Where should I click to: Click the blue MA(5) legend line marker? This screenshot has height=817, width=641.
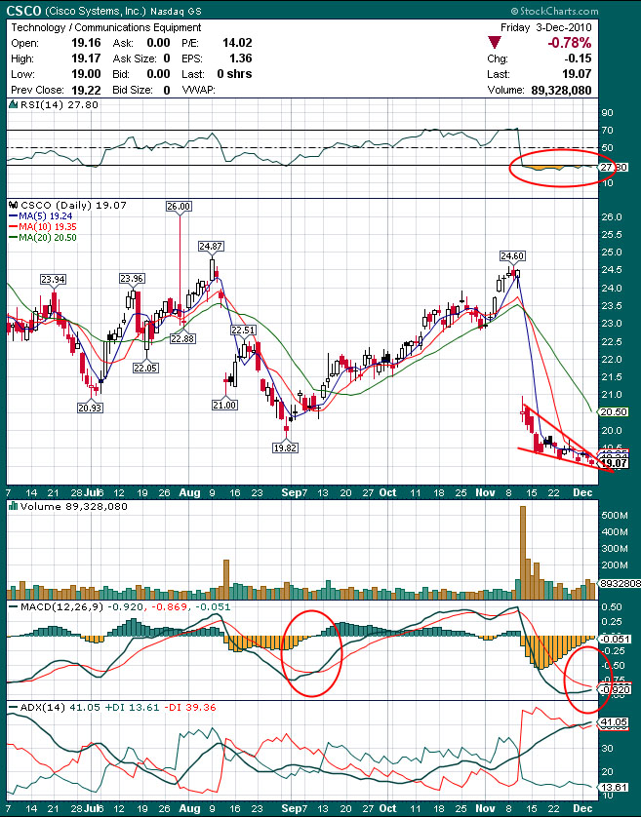(14, 216)
